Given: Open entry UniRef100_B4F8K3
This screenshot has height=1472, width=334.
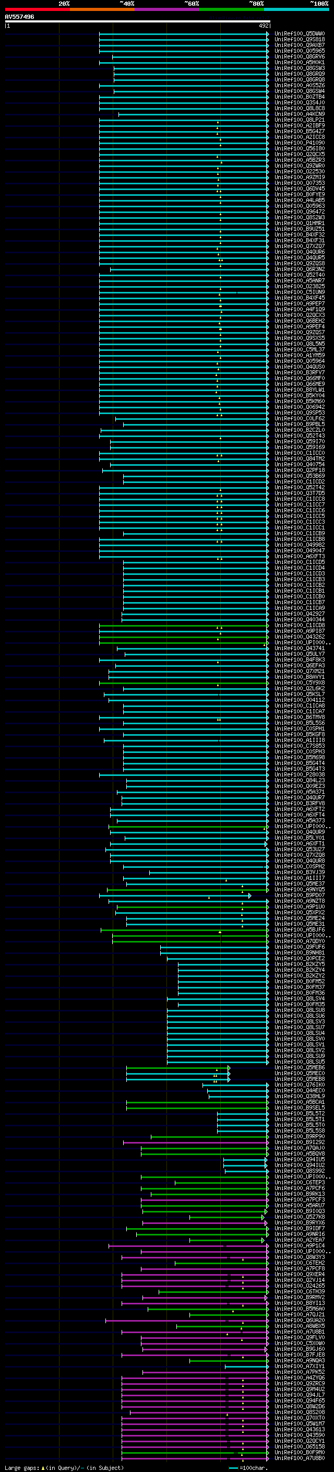Looking at the screenshot, I should pos(300,660).
